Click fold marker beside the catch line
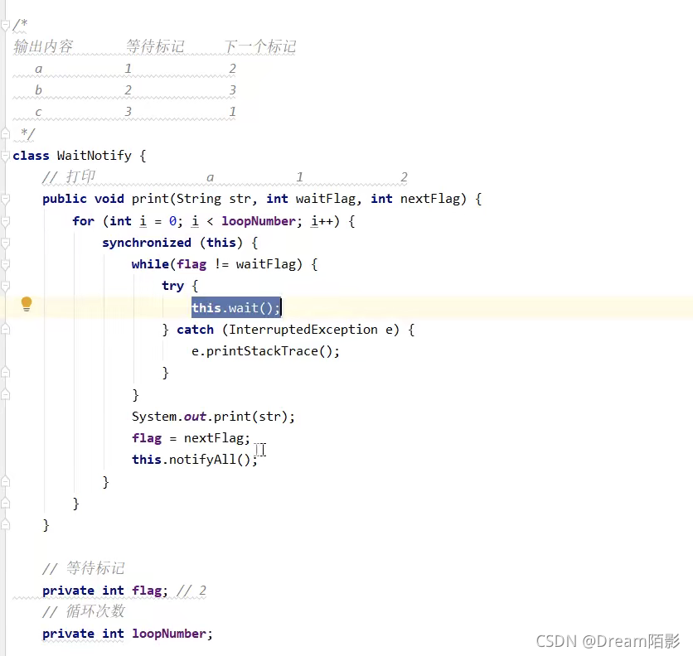693x656 pixels. coord(5,330)
